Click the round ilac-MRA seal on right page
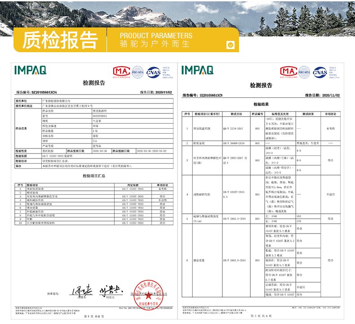The height and width of the screenshot is (324, 355). click(304, 72)
